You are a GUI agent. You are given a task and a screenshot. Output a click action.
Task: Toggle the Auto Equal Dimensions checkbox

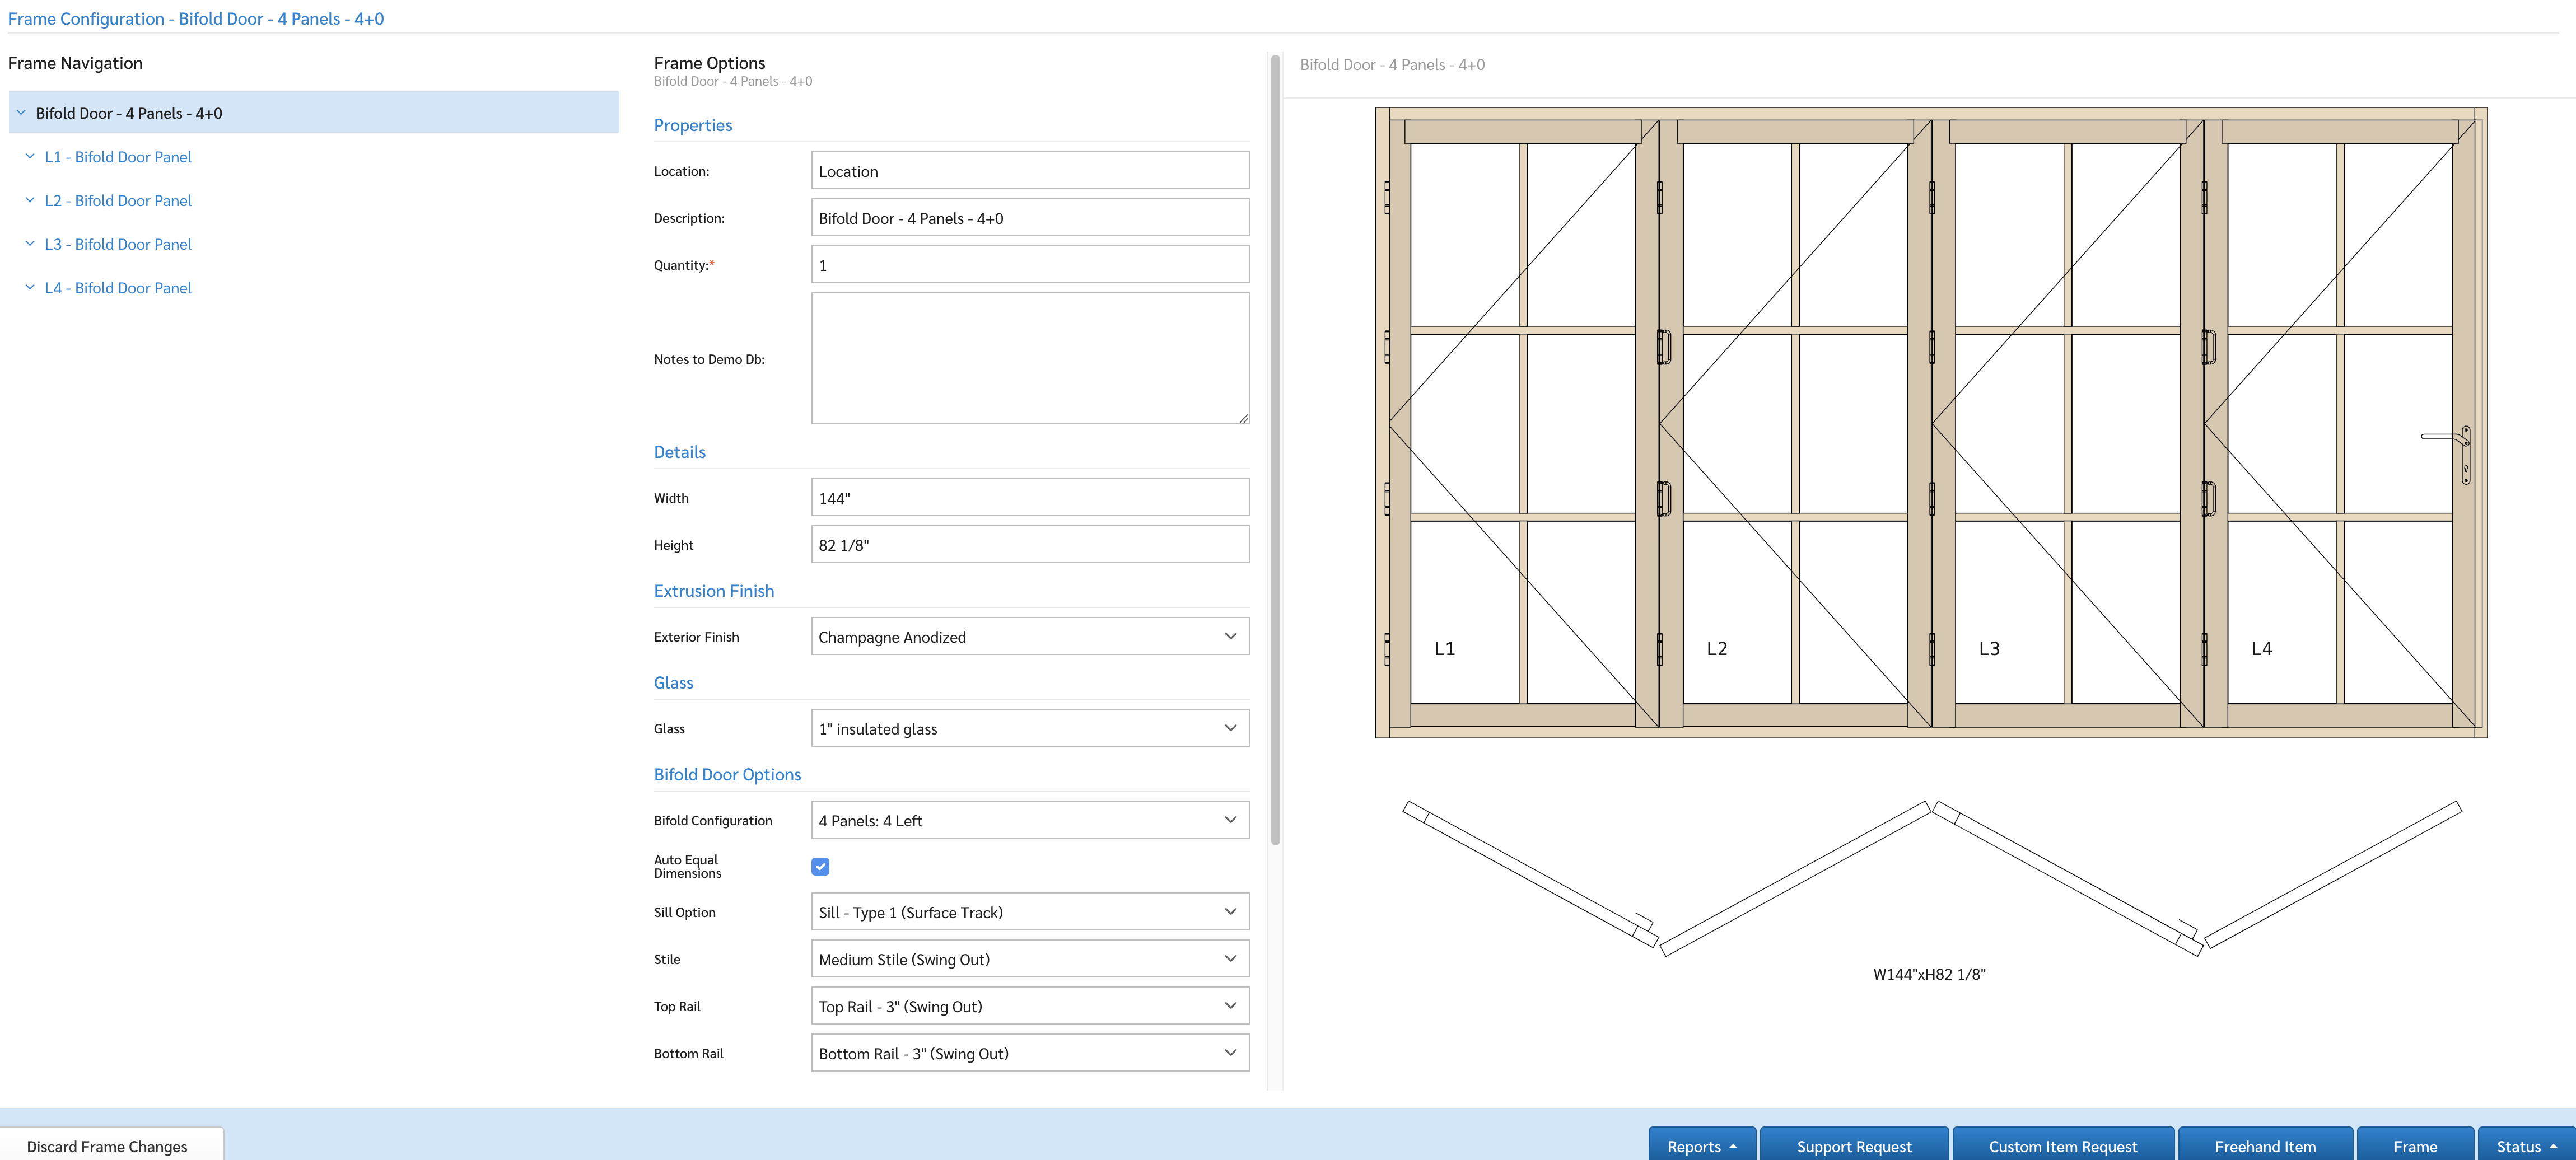pyautogui.click(x=822, y=866)
